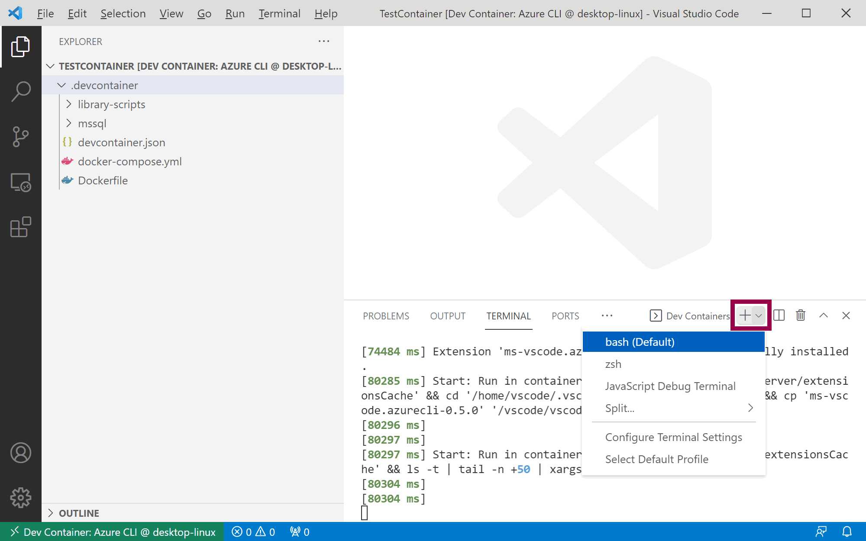Choose Select Default Profile option

[x=656, y=459]
